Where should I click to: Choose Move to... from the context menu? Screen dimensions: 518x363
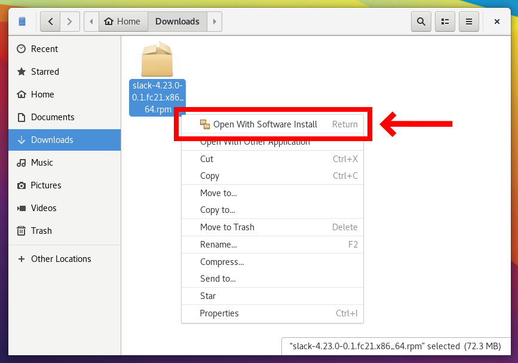272,193
